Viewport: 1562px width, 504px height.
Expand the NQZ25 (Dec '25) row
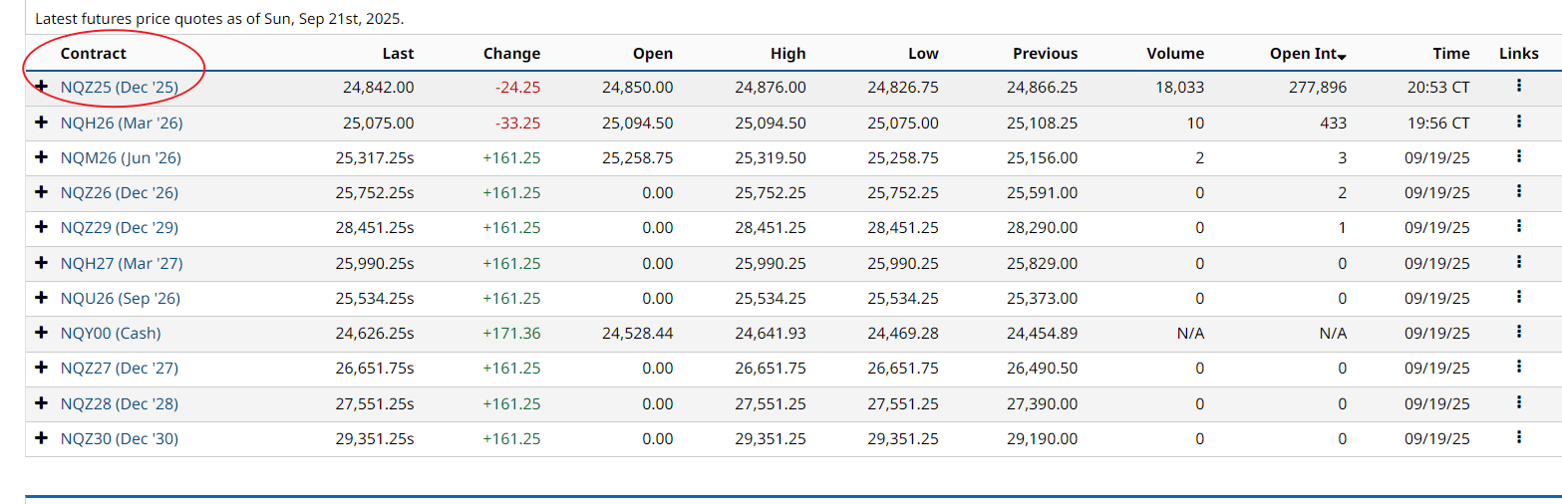click(x=42, y=88)
